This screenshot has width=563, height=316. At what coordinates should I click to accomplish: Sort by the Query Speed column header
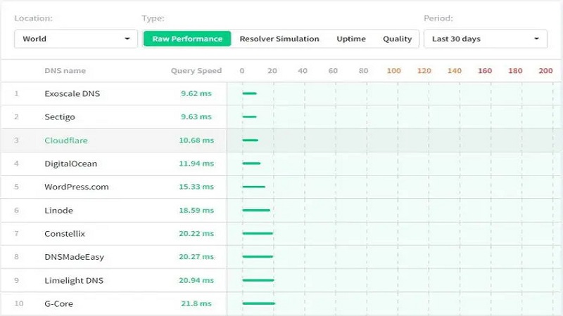(196, 71)
